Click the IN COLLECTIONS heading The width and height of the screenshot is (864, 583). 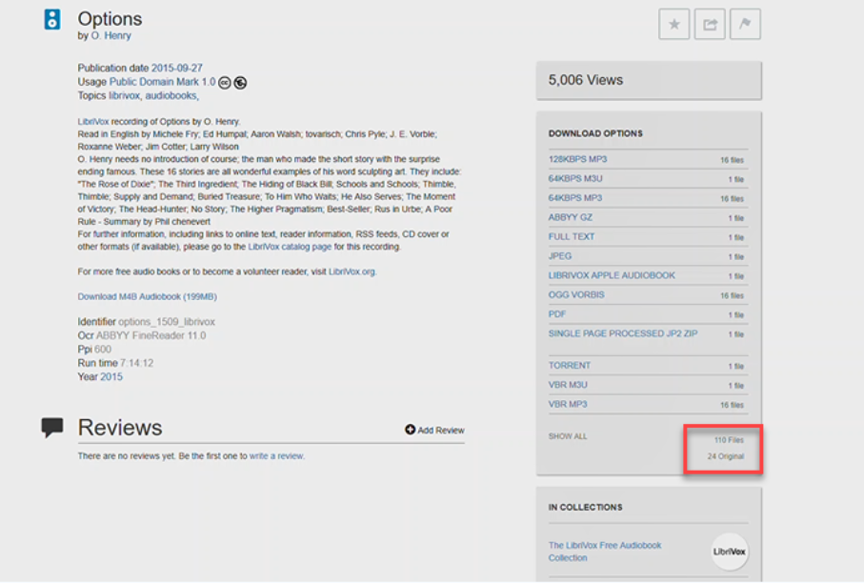coord(585,507)
